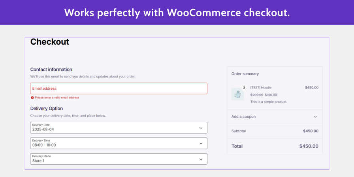Open the Delivery Place dropdown
354x177 pixels.
tap(119, 159)
